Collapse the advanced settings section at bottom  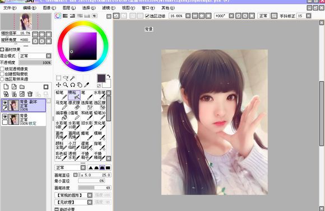[x=57, y=209]
